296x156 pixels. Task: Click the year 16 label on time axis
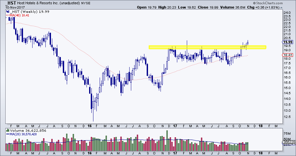(x=90, y=126)
